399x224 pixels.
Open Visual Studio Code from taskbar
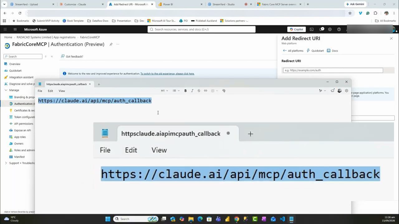(282, 219)
